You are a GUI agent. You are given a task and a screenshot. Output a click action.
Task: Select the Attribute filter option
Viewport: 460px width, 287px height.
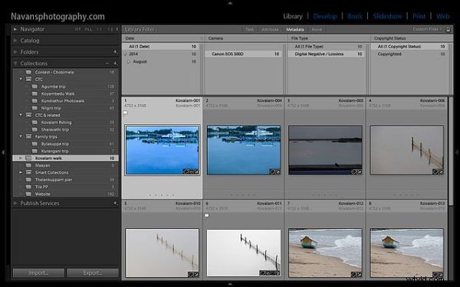click(270, 30)
